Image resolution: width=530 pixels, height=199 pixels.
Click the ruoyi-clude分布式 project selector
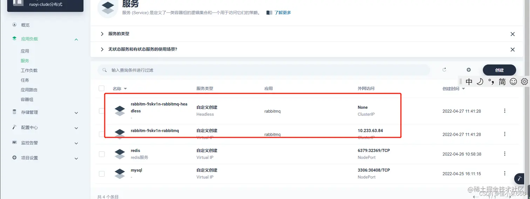pos(46,5)
